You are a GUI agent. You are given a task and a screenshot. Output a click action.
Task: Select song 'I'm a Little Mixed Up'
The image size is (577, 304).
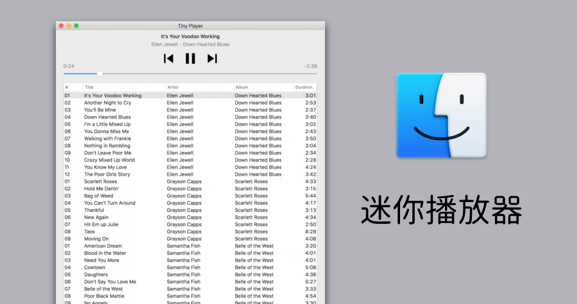[x=107, y=124]
